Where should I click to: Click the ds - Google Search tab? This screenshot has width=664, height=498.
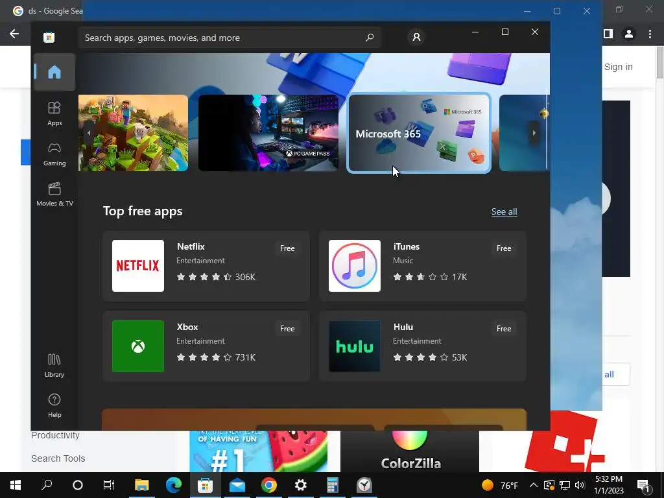47,10
